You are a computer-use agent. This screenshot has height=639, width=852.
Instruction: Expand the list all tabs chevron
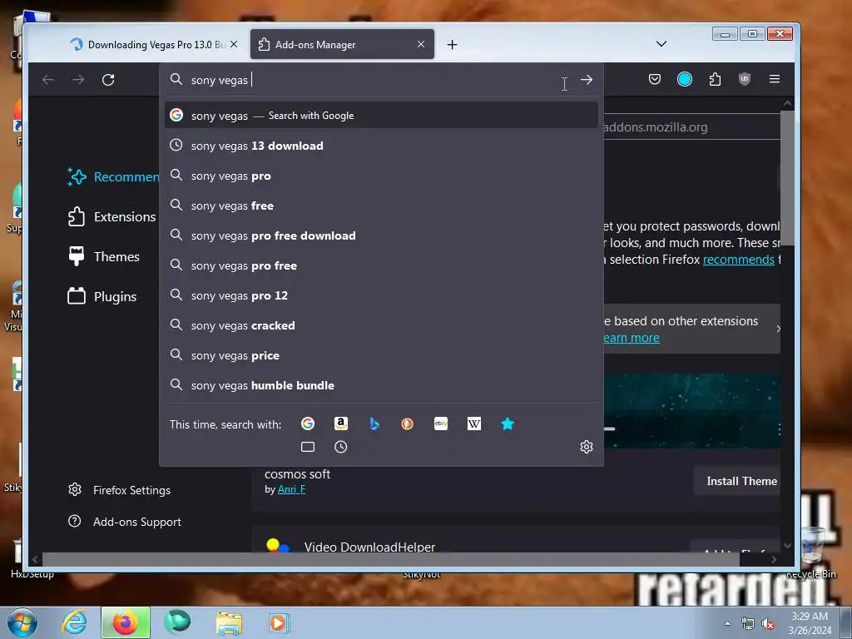click(661, 44)
